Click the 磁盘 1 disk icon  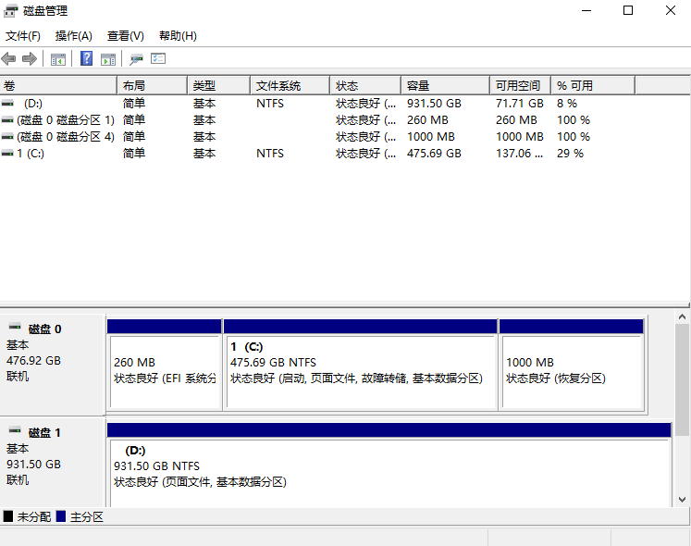(15, 430)
